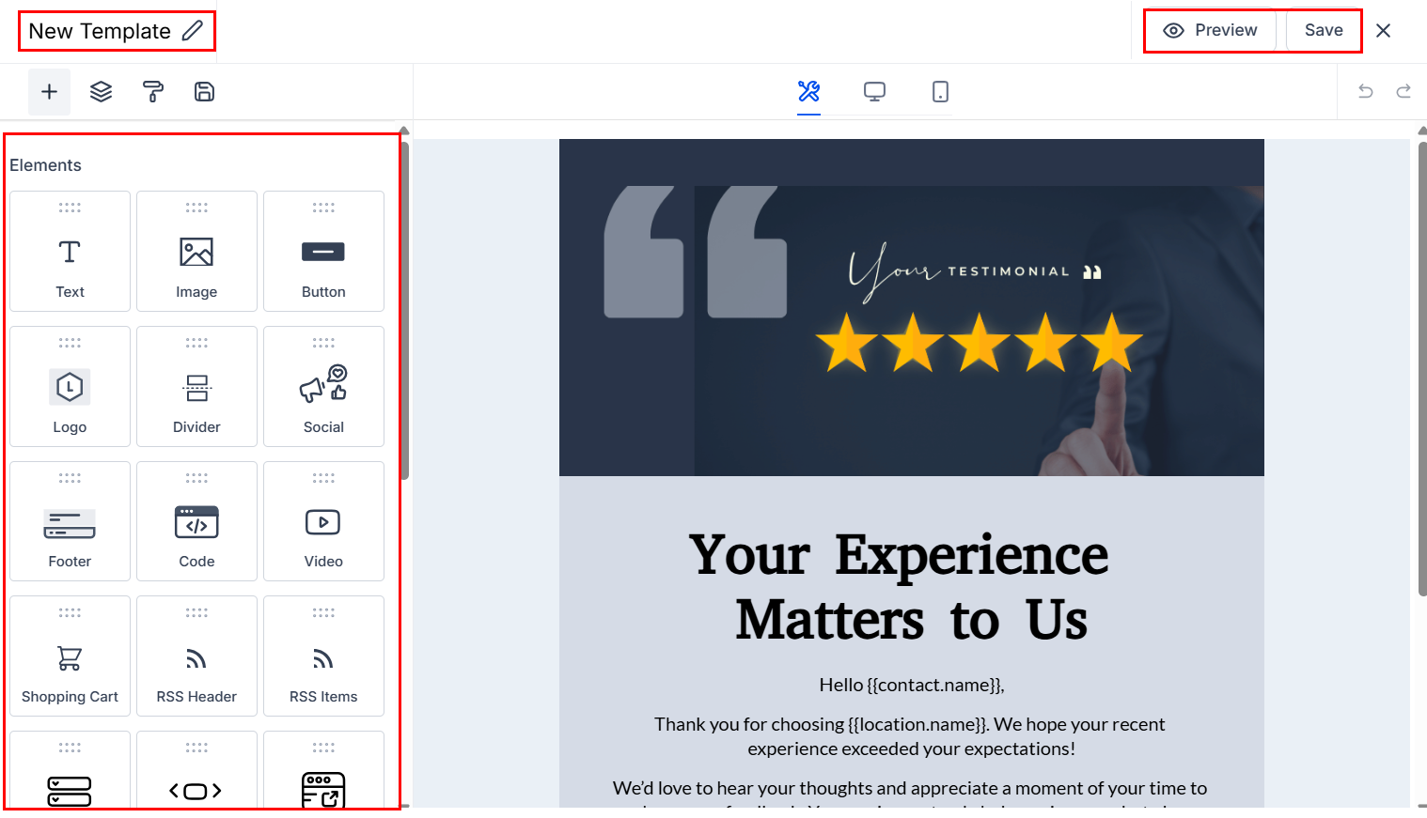Click the add elements plus icon
This screenshot has width=1427, height=818.
[49, 92]
